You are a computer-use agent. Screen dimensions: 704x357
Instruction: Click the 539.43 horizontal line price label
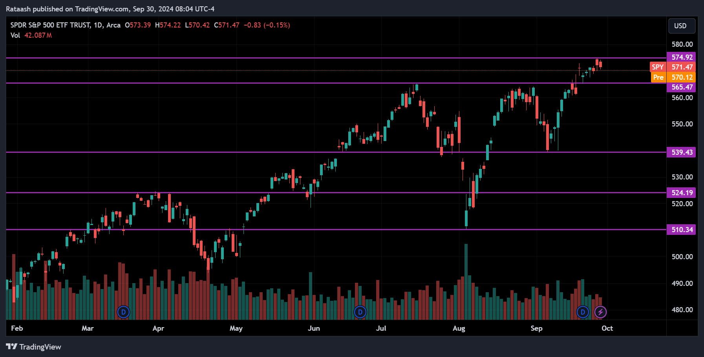point(681,152)
